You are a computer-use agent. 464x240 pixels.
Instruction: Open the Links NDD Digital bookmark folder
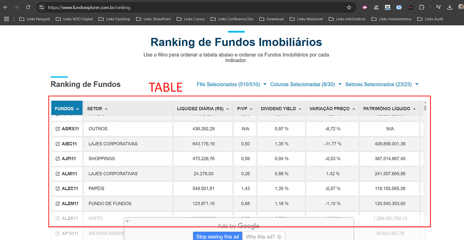(74, 19)
